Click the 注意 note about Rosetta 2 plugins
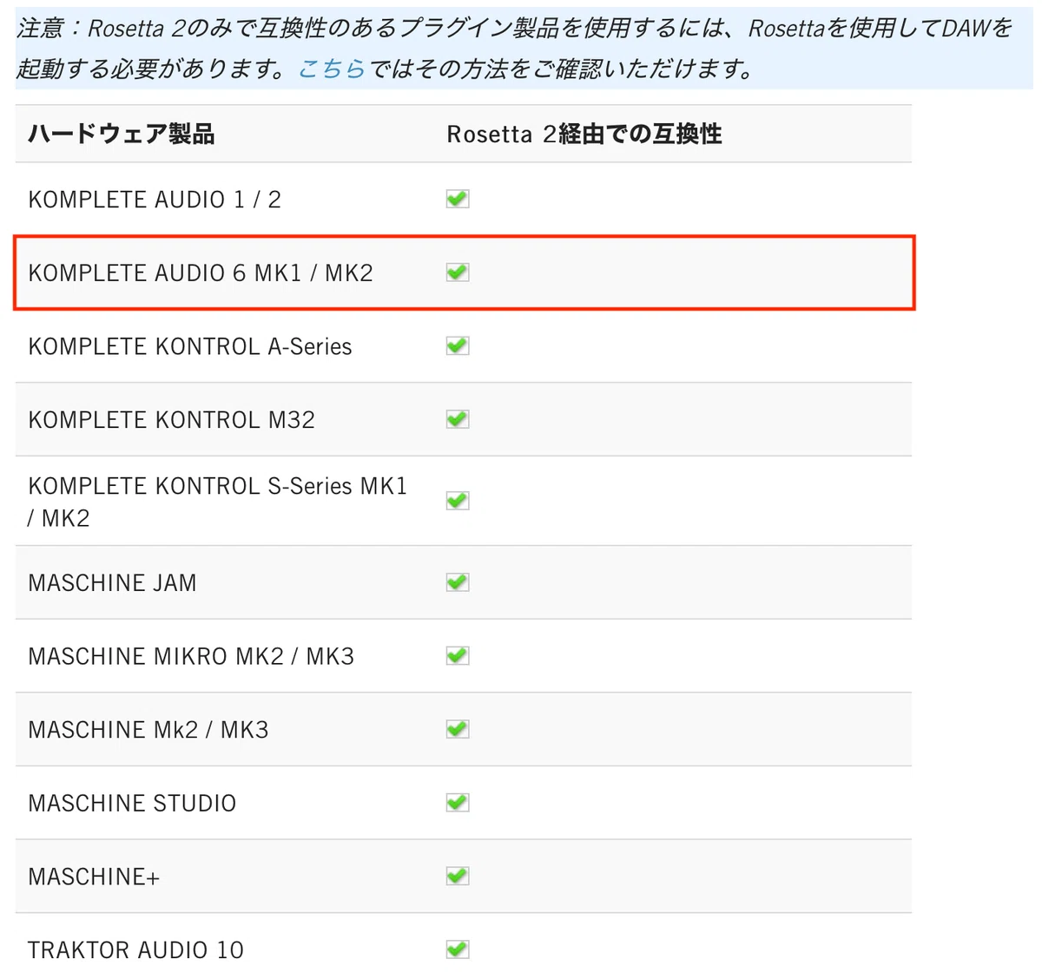The height and width of the screenshot is (972, 1042). click(524, 49)
